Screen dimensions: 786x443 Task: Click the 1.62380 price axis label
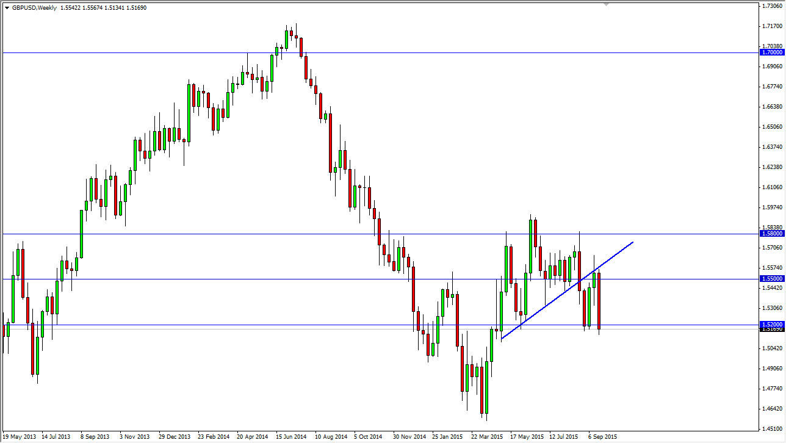point(773,167)
